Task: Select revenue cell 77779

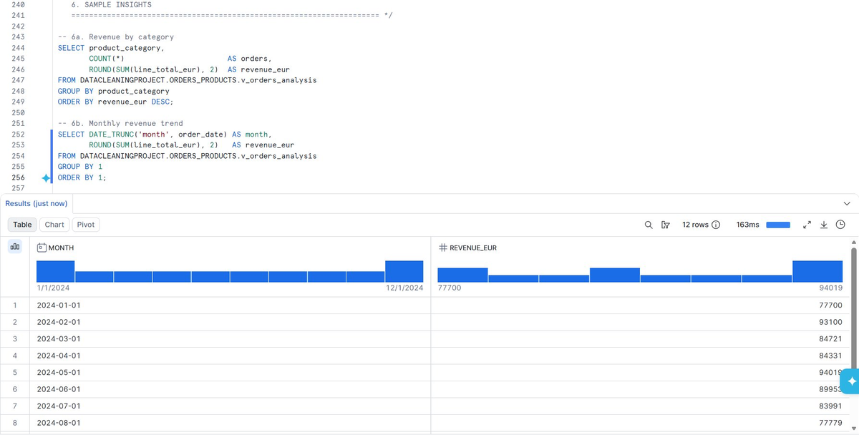Action: click(640, 423)
